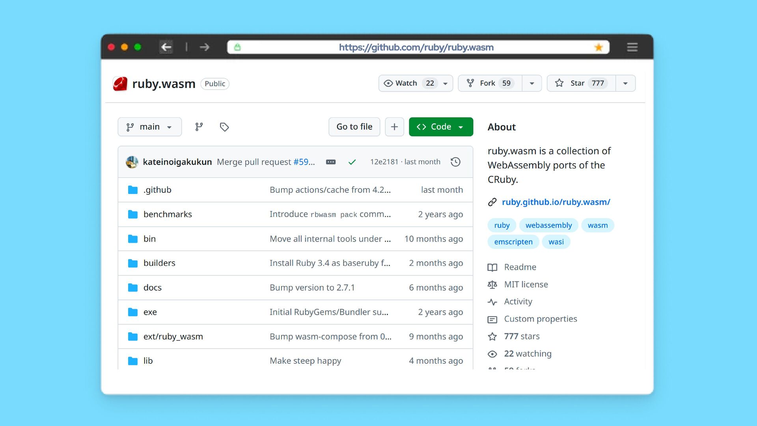757x426 pixels.
Task: Open the Watch options dropdown arrow
Action: (x=446, y=83)
